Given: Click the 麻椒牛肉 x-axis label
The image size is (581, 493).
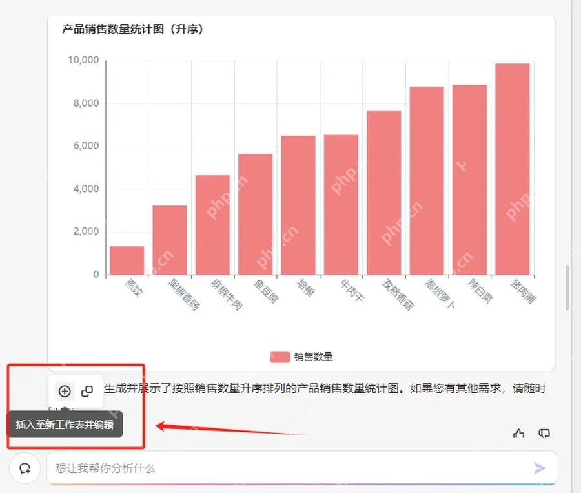Looking at the screenshot, I should coord(227,295).
